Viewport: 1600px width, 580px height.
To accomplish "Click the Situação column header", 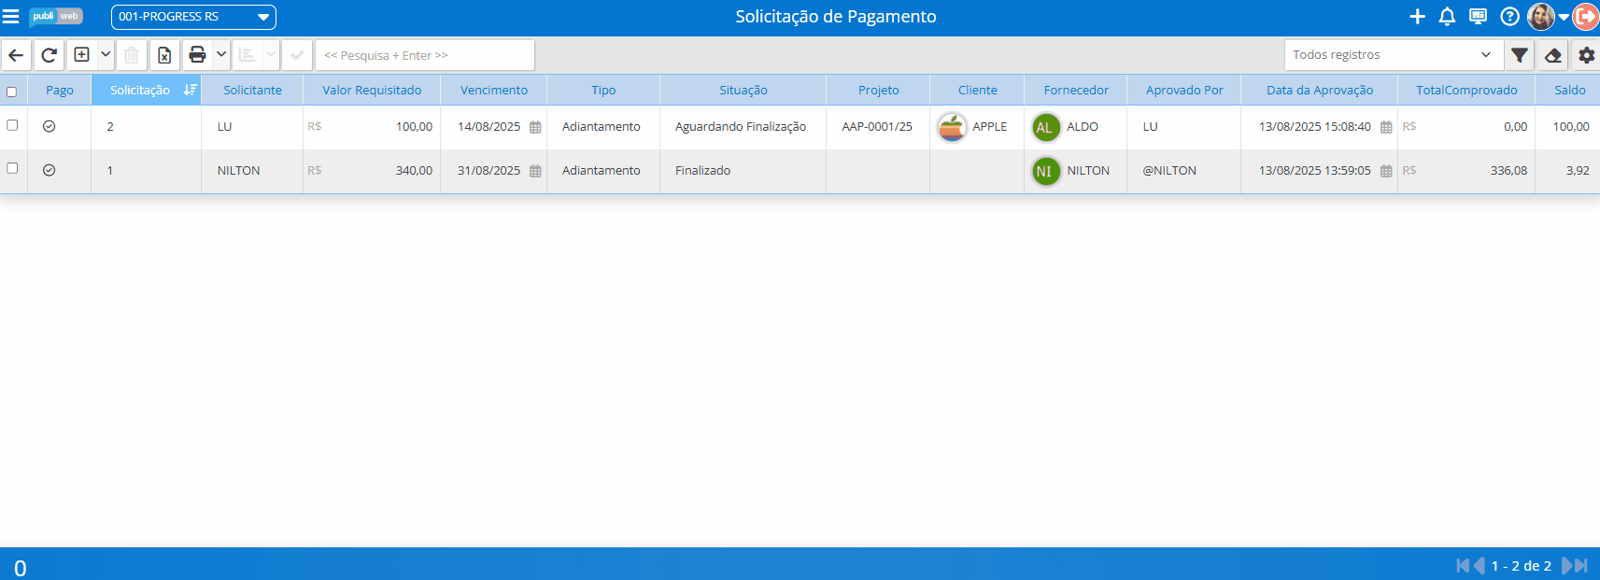I will 743,91.
